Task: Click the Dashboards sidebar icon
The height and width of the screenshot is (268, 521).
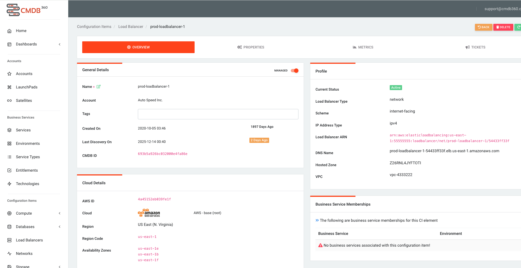Action: [x=9, y=44]
